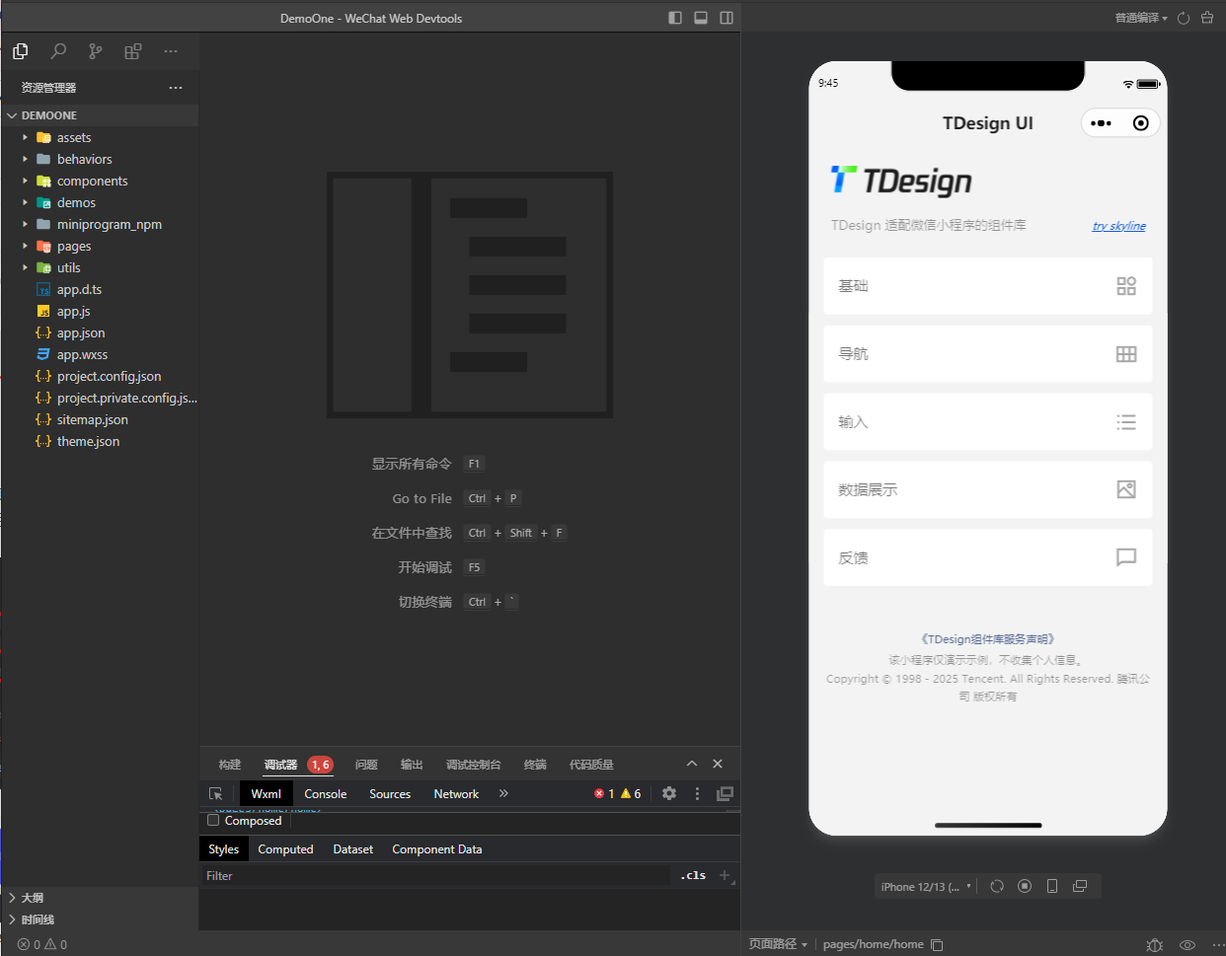Toggle secondary sidebar layout icon in title bar
Image resolution: width=1226 pixels, height=956 pixels.
[x=727, y=18]
